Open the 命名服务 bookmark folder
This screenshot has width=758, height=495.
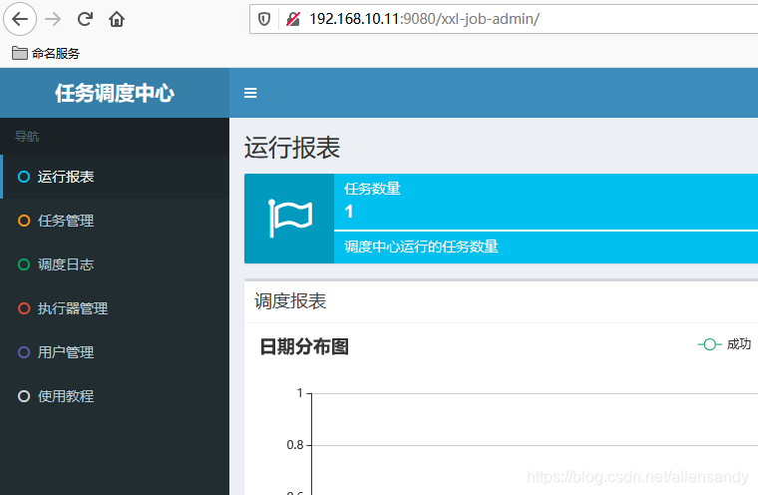coord(46,53)
